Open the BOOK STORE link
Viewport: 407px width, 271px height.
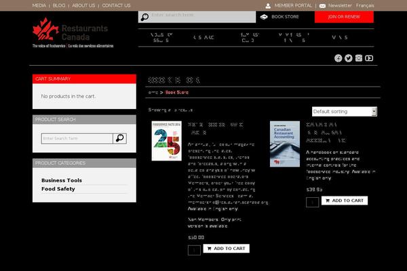click(285, 16)
